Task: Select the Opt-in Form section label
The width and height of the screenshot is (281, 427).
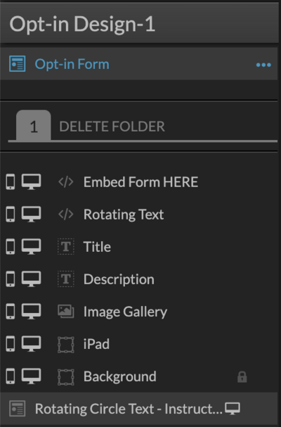Action: pyautogui.click(x=72, y=64)
